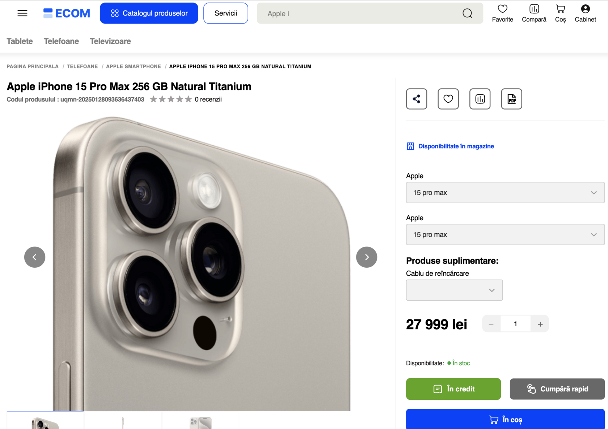Add product to favorites with heart button
Image resolution: width=608 pixels, height=429 pixels.
point(448,99)
